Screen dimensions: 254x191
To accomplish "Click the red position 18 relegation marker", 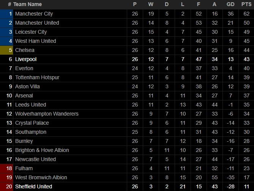I will tap(6, 168).
